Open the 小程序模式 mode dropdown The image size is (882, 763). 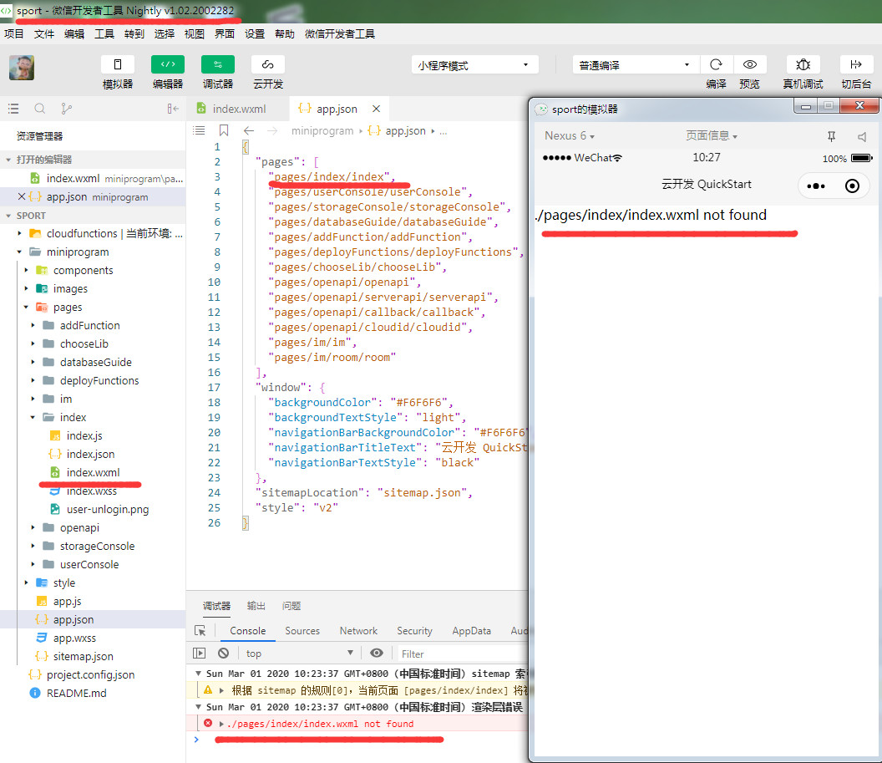(474, 64)
